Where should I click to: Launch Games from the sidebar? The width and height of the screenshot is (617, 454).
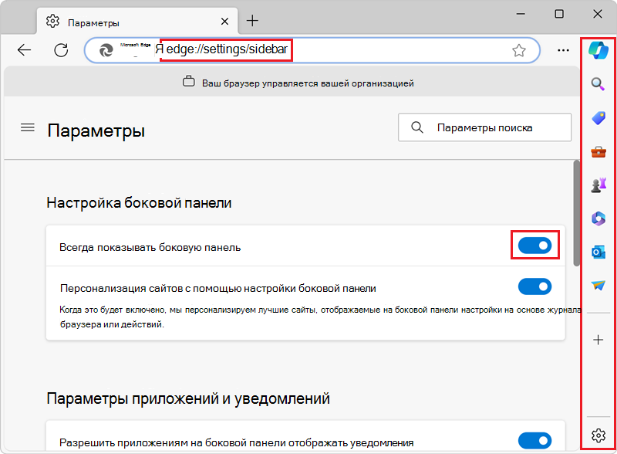point(598,185)
